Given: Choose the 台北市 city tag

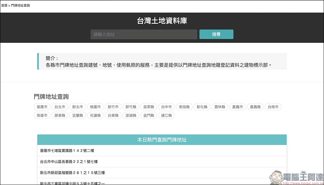Looking at the screenshot, I should tap(60, 107).
